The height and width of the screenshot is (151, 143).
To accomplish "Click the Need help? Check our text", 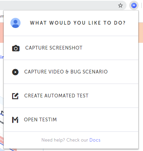I will click(65, 140).
